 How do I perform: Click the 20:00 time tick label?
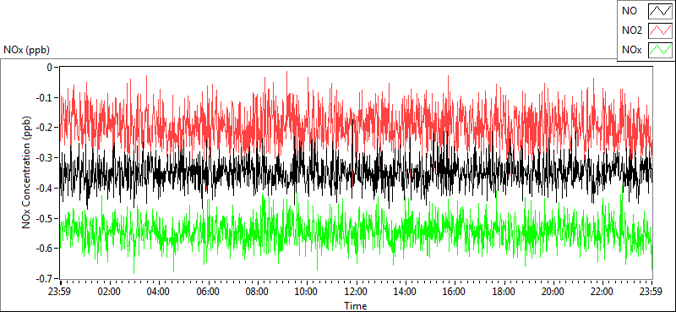tap(553, 291)
